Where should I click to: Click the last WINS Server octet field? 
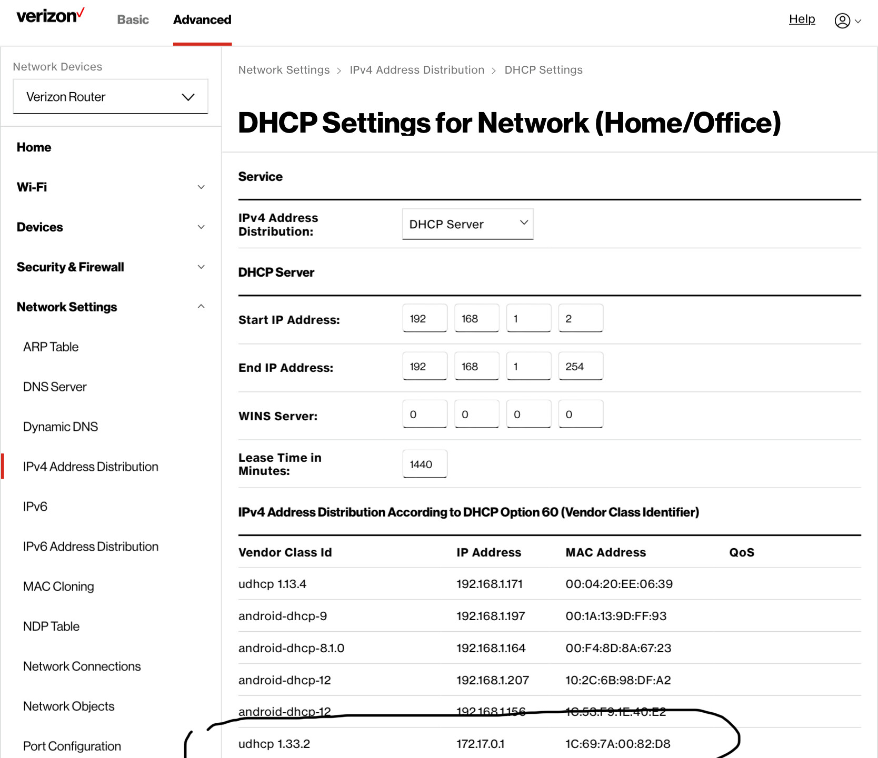pos(580,413)
